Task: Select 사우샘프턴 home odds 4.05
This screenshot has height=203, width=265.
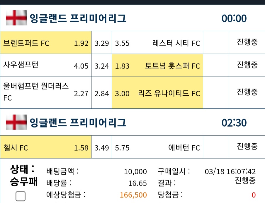Action: (46, 66)
